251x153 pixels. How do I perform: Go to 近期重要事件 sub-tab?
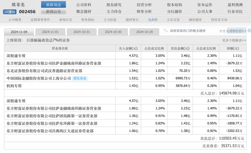tap(40, 20)
